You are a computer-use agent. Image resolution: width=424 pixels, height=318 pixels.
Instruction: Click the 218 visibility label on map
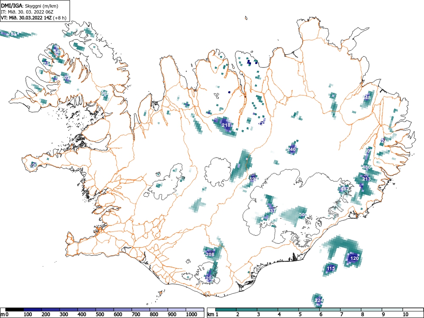[226, 125]
